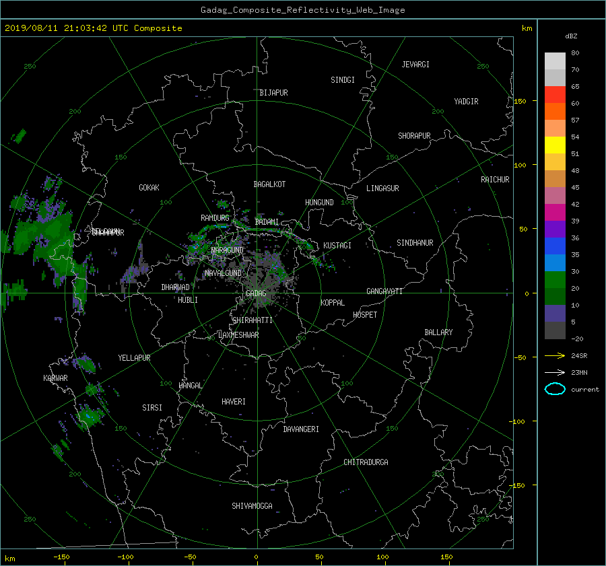Click the HANGAL city label

(190, 386)
